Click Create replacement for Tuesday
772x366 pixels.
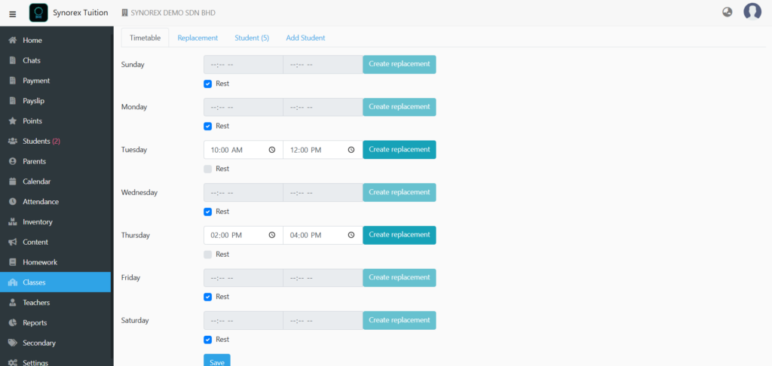(400, 150)
